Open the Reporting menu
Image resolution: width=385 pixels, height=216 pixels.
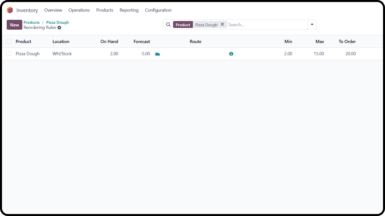129,10
